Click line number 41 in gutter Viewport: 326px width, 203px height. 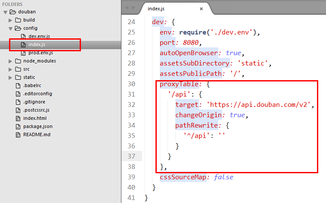(x=131, y=198)
